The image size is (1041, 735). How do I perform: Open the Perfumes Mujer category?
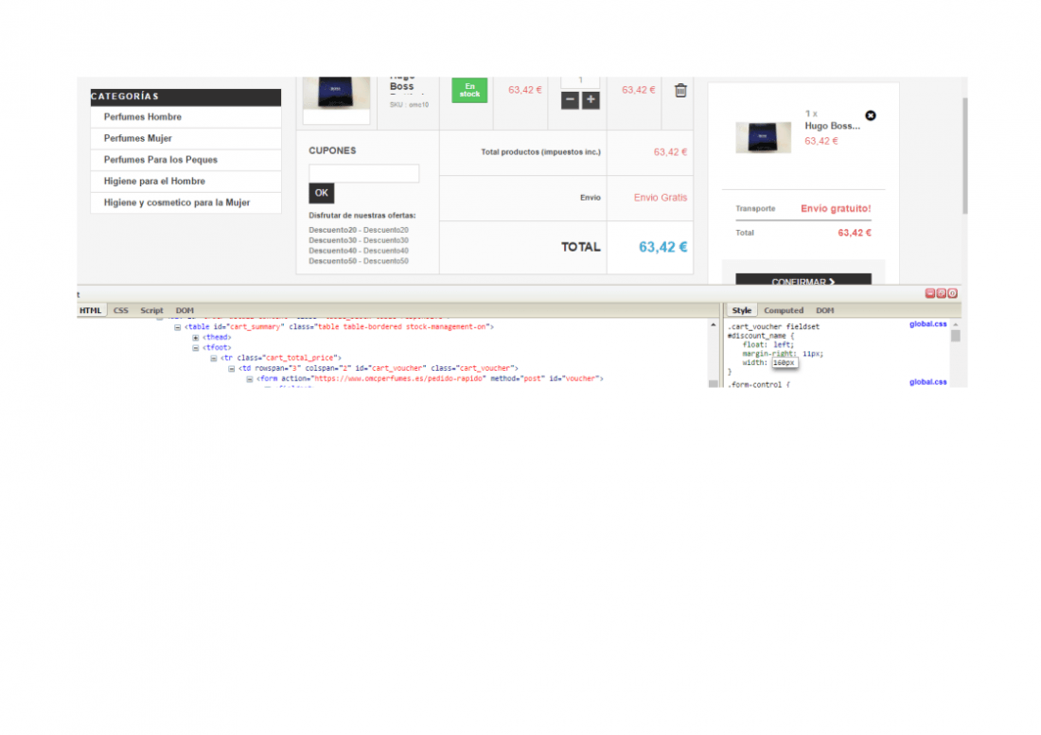[137, 138]
